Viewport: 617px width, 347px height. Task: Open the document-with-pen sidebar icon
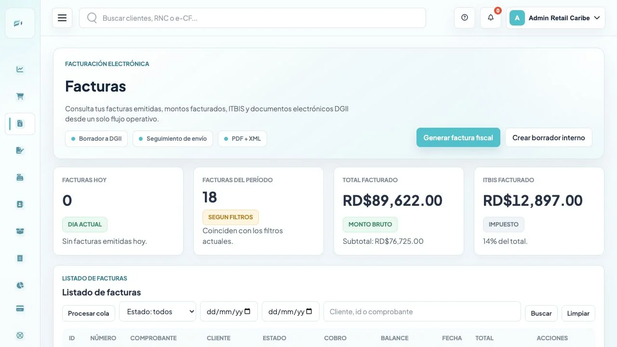(20, 150)
